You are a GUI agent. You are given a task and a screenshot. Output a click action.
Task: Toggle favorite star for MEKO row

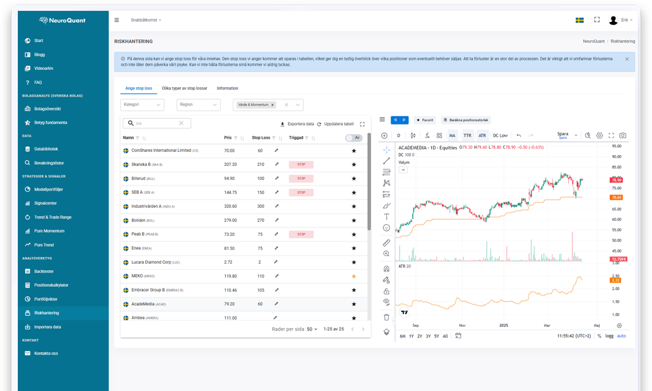(x=354, y=276)
